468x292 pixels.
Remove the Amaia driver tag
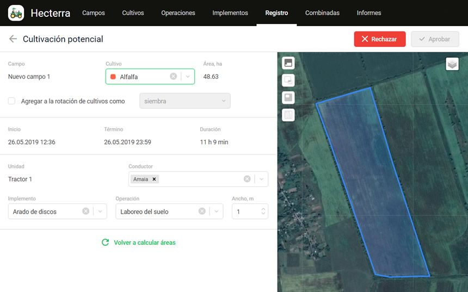point(154,179)
